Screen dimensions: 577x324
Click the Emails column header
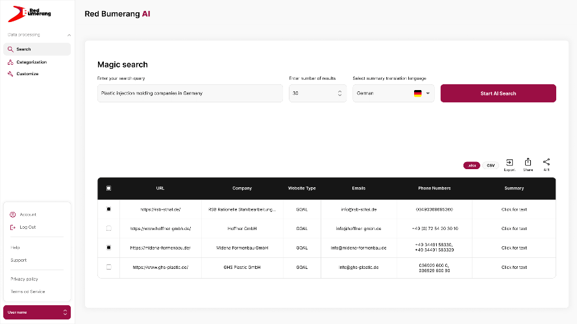click(x=359, y=189)
